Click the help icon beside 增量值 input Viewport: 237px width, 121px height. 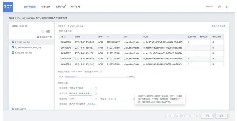tap(134, 99)
